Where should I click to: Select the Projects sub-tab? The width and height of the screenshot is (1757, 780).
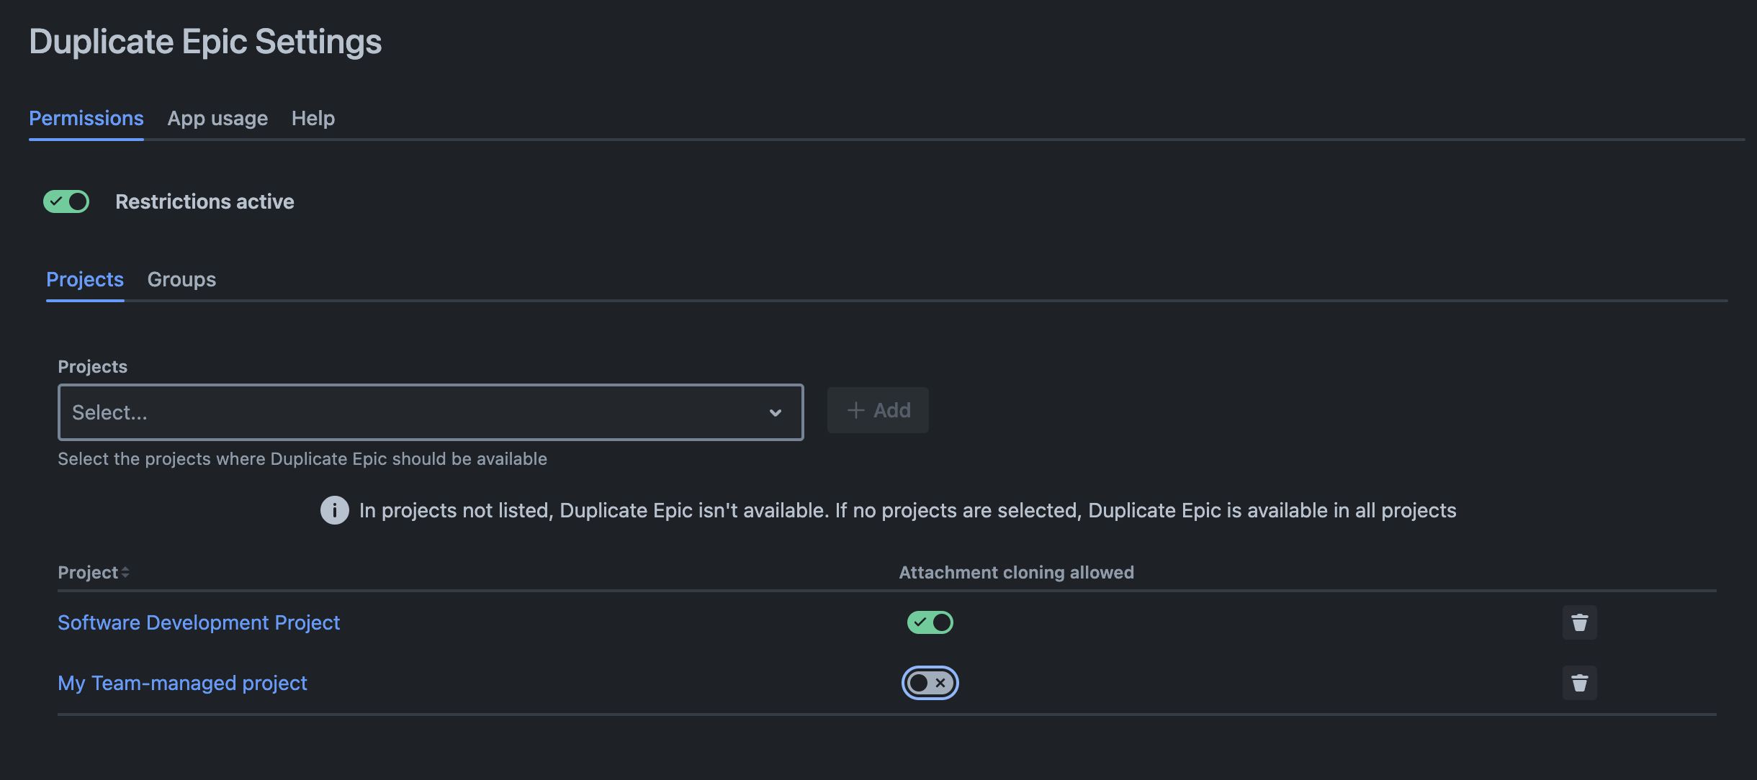(85, 279)
